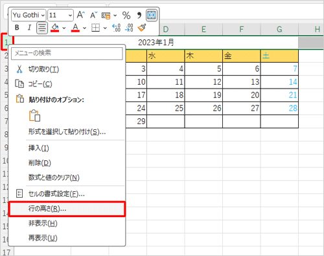Select the cell containing 29
This screenshot has height=256, width=324.
pyautogui.click(x=136, y=122)
